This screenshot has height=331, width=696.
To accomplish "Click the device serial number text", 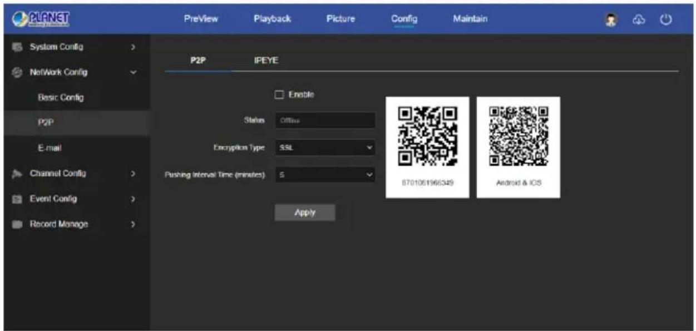I will click(x=427, y=183).
